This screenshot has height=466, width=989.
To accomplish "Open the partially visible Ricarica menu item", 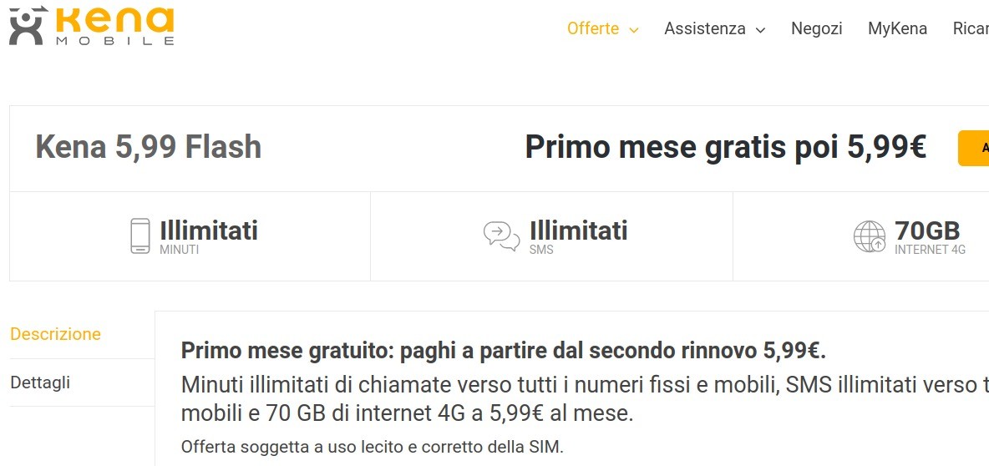I will [971, 28].
